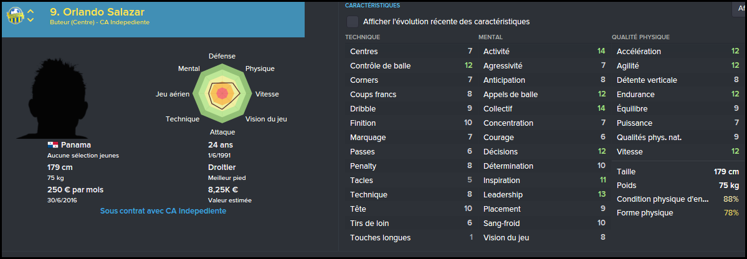Select the Leadership attribute row
Screen dimensions: 747x259
[x=543, y=195]
